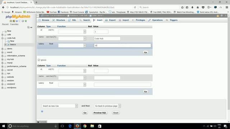The width and height of the screenshot is (230, 129).
Task: Click the empty second salary value field
Action: (123, 85)
